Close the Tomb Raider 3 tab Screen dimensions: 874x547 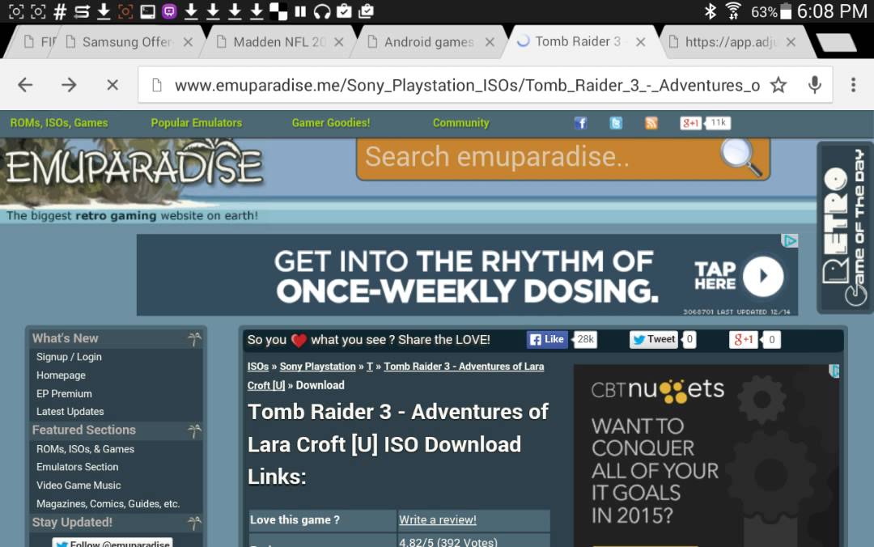tap(641, 42)
